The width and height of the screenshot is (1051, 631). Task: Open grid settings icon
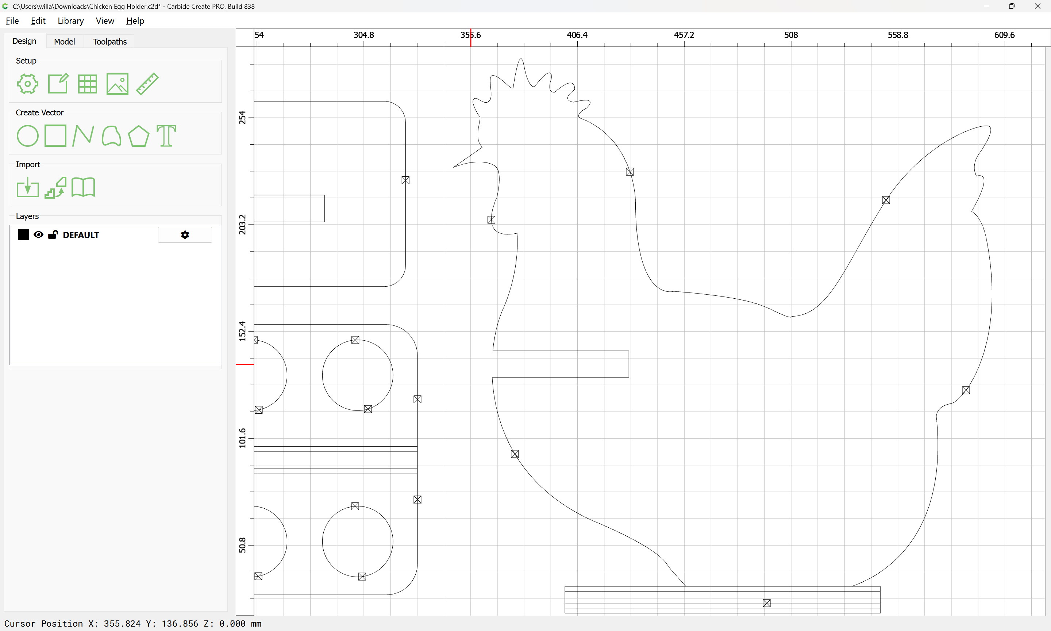pyautogui.click(x=88, y=84)
